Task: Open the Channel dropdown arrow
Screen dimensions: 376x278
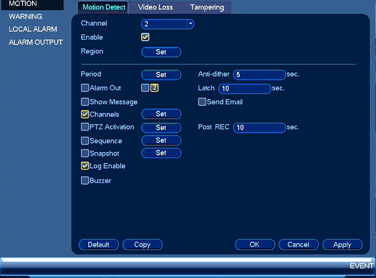Action: click(x=190, y=24)
